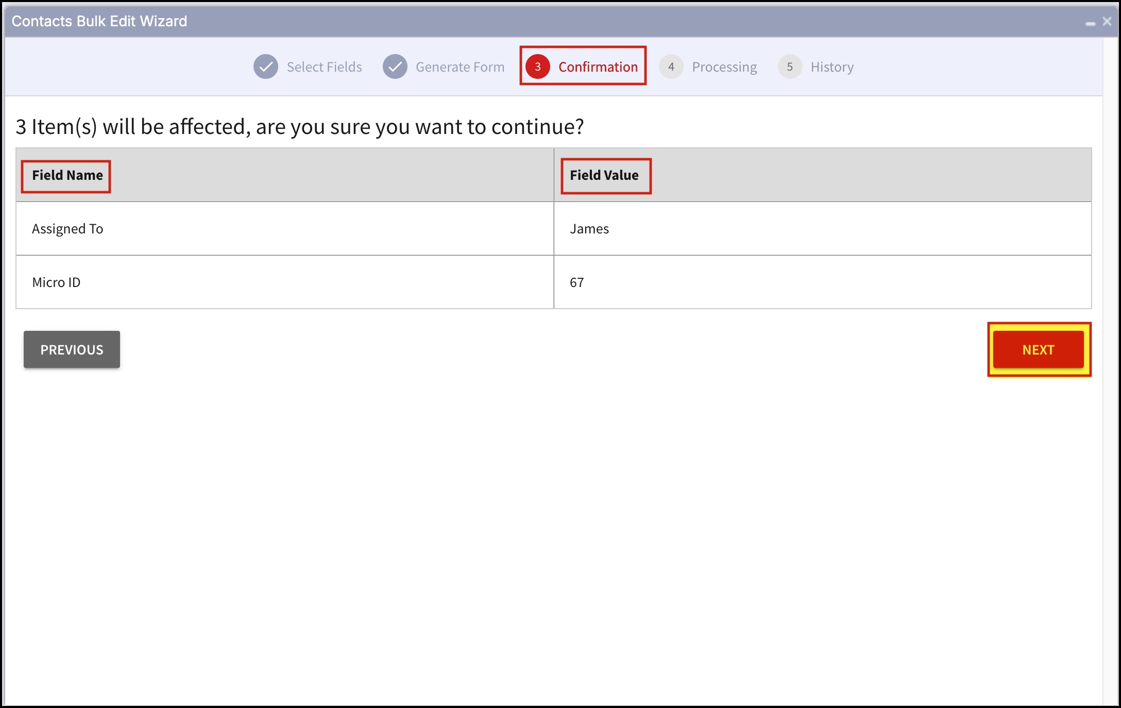Click the red step 3 circle
This screenshot has width=1121, height=708.
pyautogui.click(x=537, y=67)
